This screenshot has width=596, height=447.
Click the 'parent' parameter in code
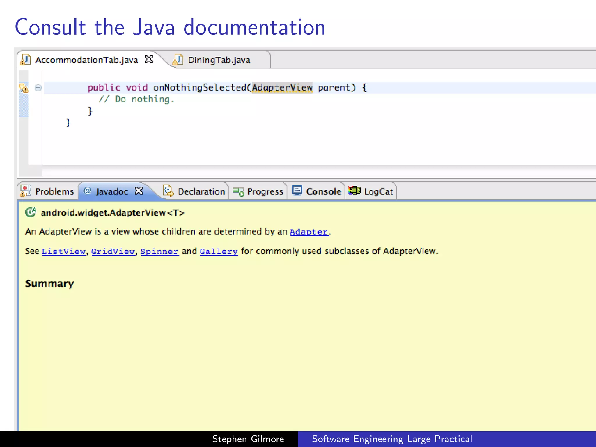coord(334,88)
